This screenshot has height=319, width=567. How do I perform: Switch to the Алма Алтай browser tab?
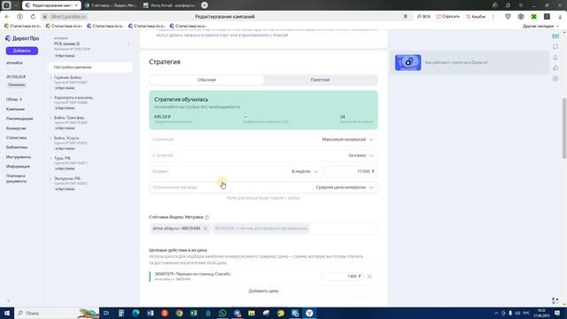pos(169,5)
